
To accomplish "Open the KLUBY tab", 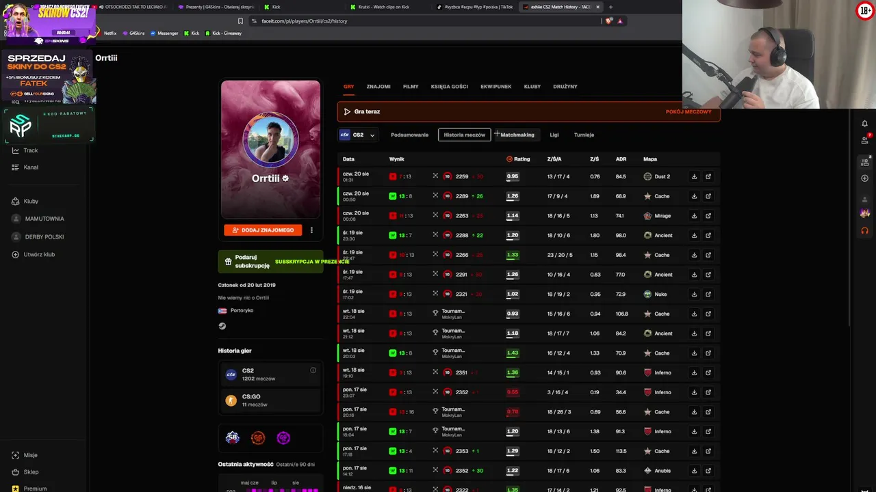I will 532,87.
